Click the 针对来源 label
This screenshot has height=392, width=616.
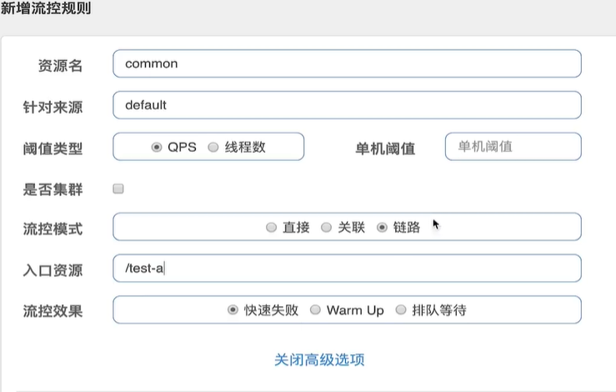(x=53, y=107)
